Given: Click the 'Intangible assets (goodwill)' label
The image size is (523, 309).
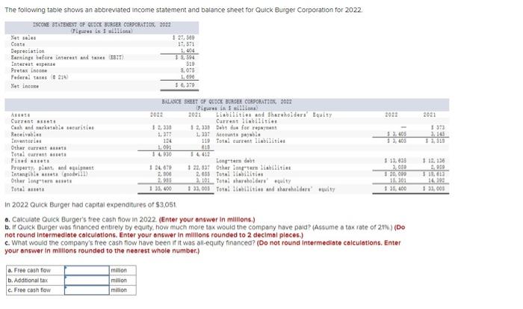Looking at the screenshot, I should (x=49, y=174).
